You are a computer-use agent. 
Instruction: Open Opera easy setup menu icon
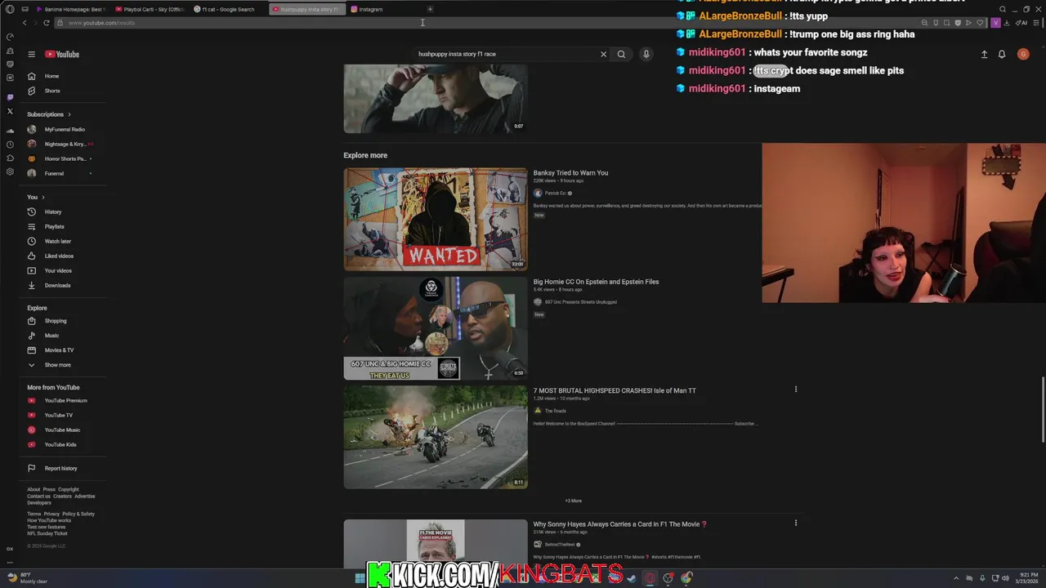pos(1035,23)
